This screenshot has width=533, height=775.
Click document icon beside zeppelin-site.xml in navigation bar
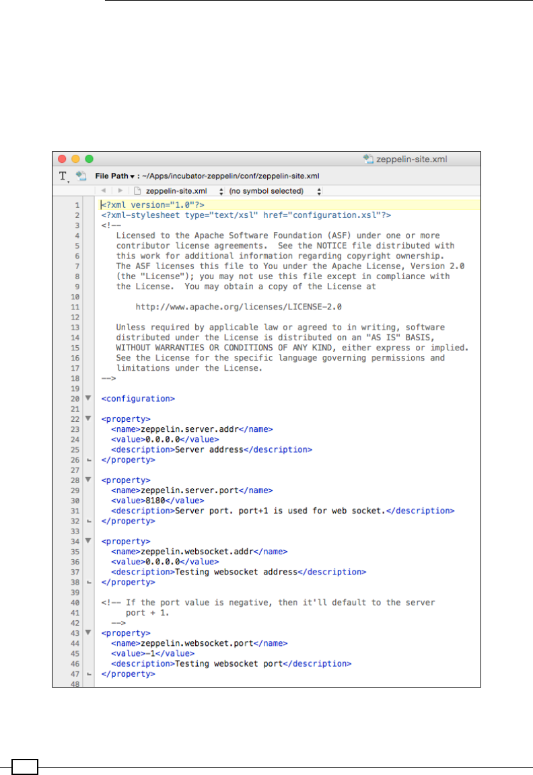137,191
